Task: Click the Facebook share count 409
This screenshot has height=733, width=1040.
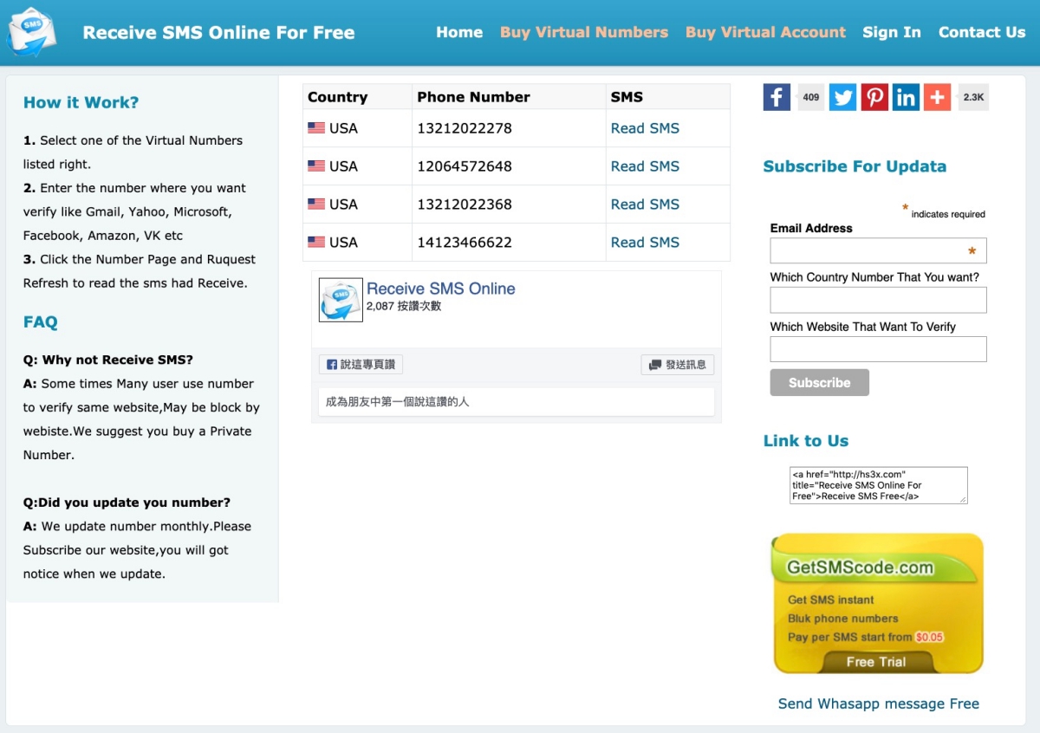Action: pyautogui.click(x=811, y=97)
